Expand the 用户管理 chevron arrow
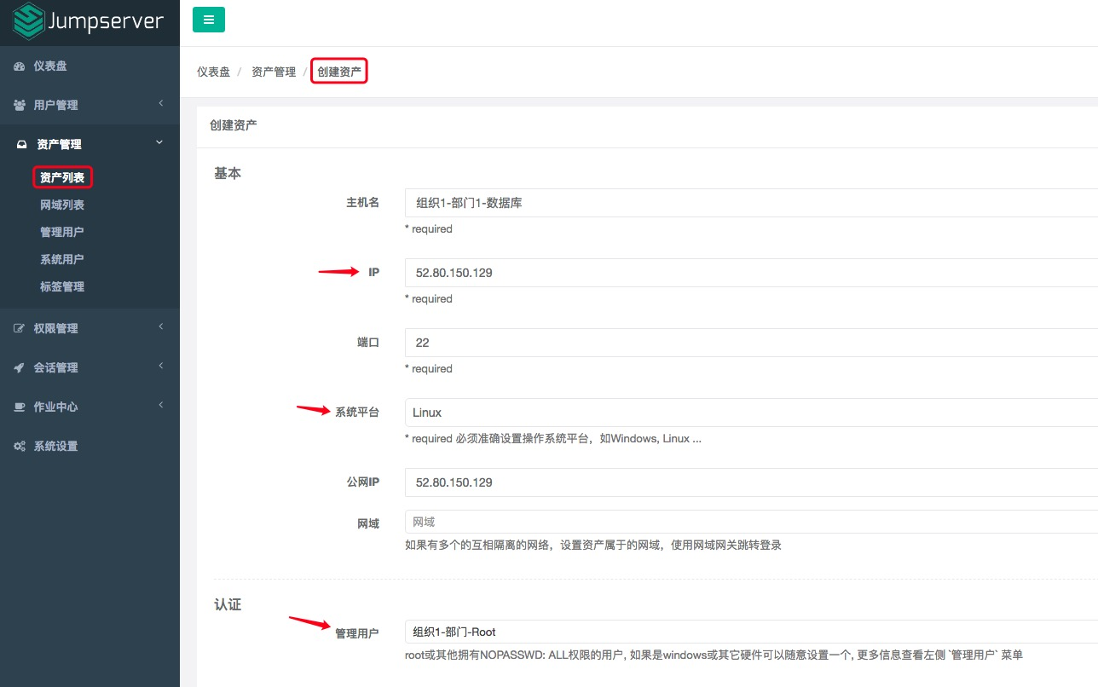Image resolution: width=1098 pixels, height=687 pixels. coord(160,104)
